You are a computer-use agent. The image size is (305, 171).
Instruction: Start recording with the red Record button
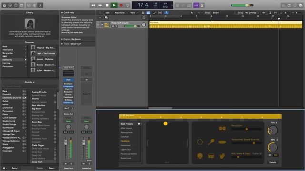121,5
